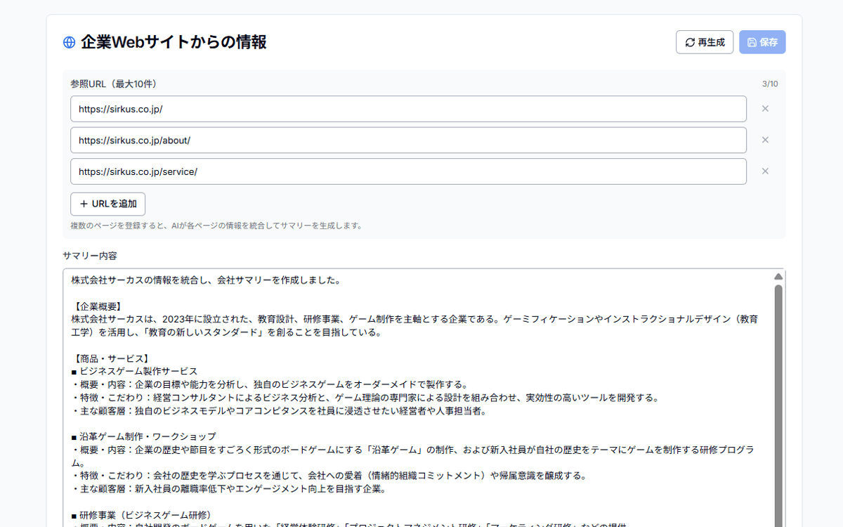Click the refresh icon inside the 再生成 button

click(x=689, y=41)
